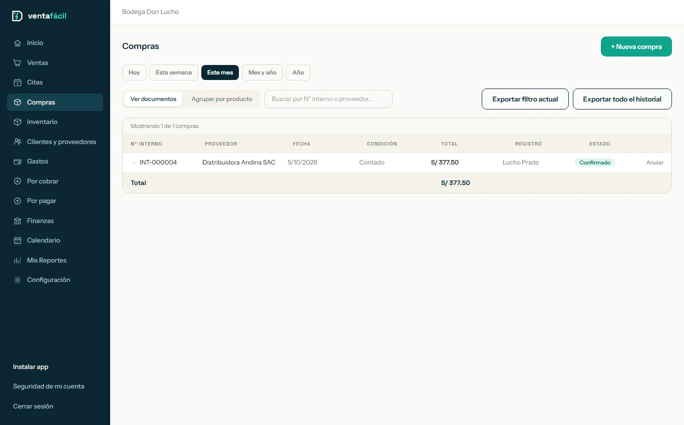Click the Inventario cube icon

(18, 122)
